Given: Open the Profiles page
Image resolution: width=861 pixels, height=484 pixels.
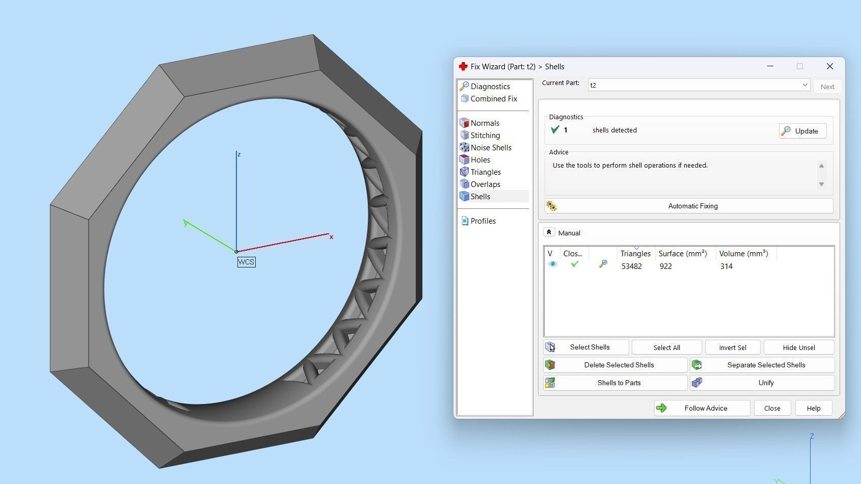Looking at the screenshot, I should tap(478, 221).
